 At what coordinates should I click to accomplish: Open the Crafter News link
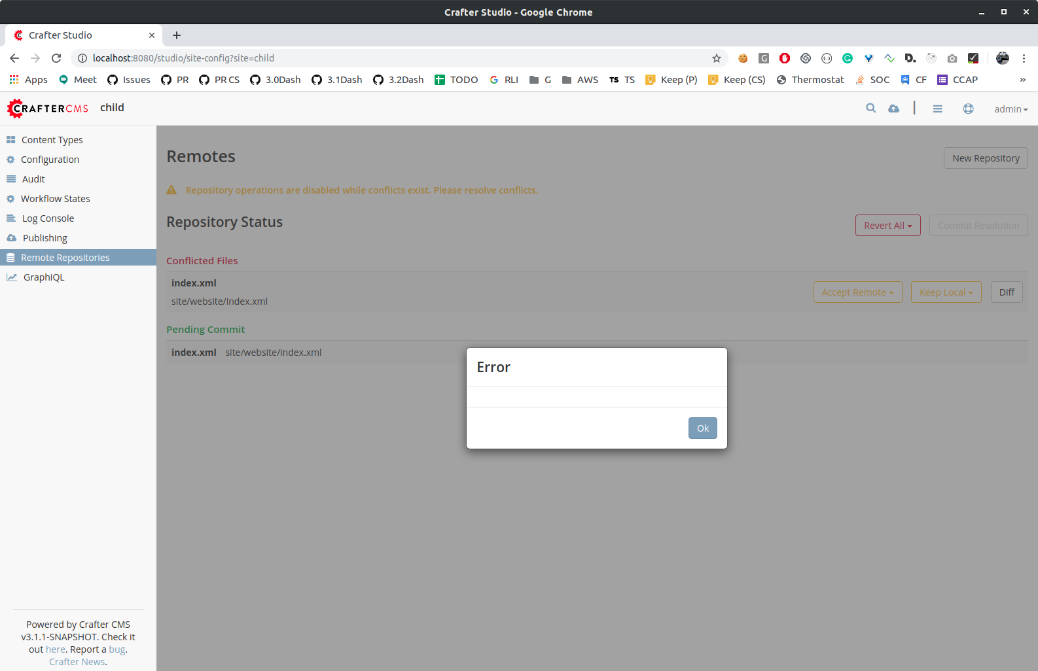(77, 662)
